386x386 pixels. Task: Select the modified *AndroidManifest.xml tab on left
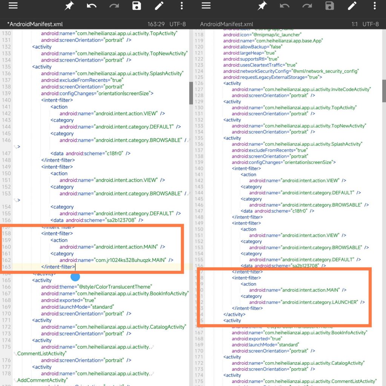point(35,24)
